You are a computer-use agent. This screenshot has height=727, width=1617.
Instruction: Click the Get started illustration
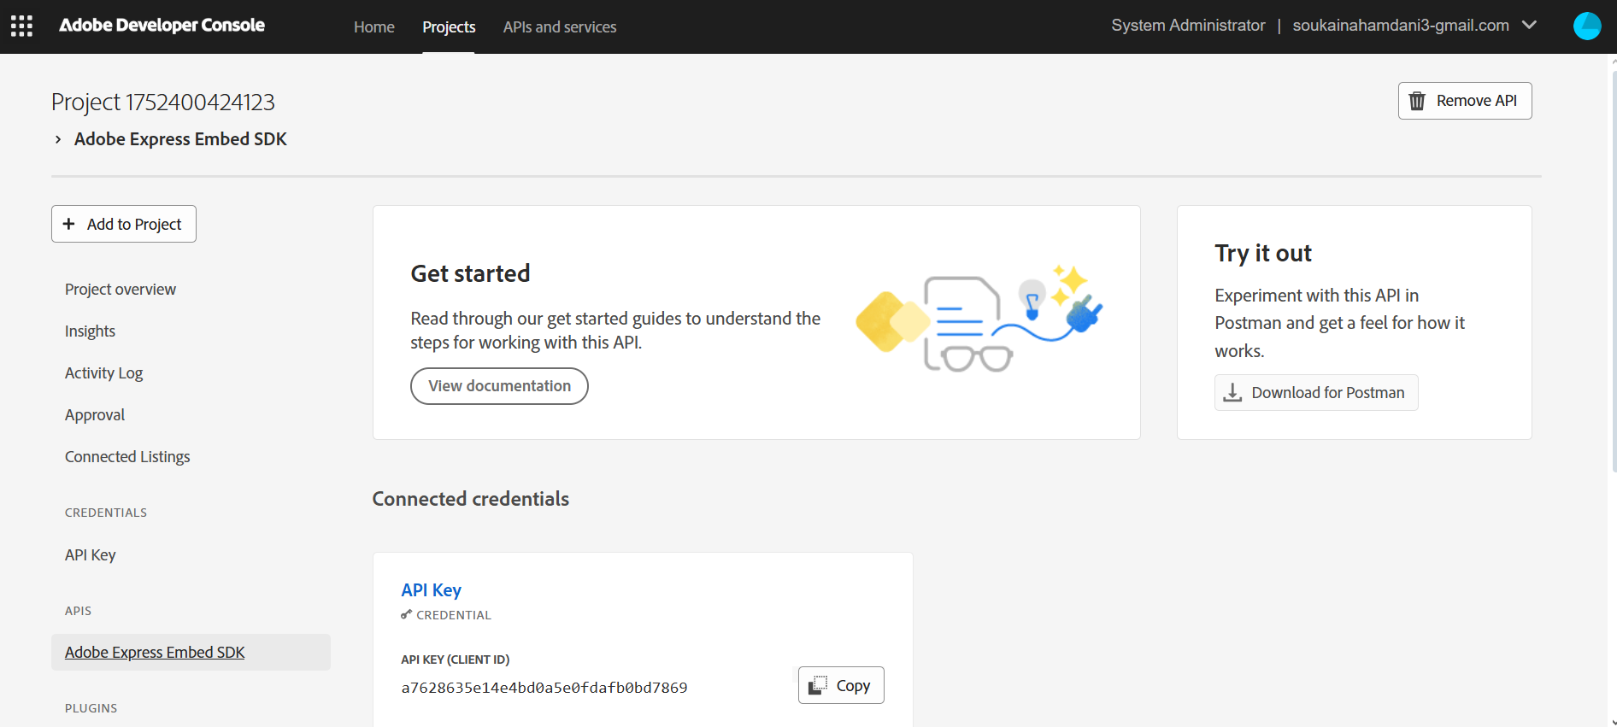(979, 319)
